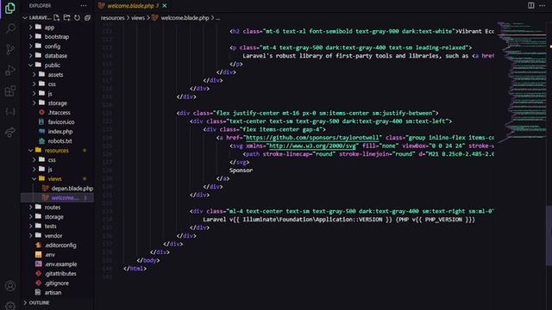Place cursor on closing </html> tag

135,269
